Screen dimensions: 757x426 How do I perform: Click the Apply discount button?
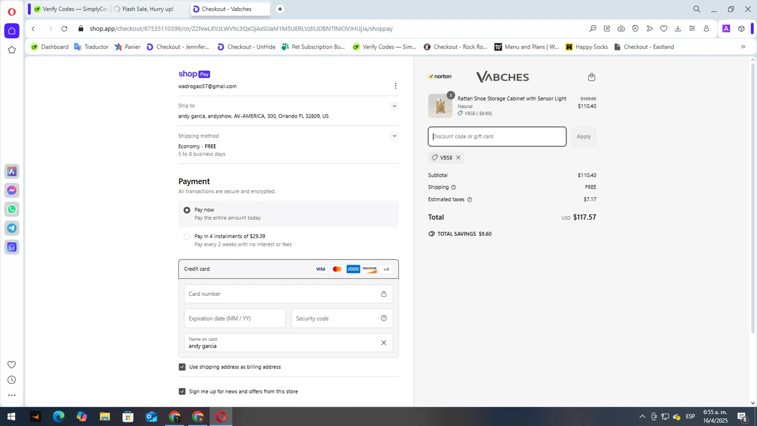583,137
